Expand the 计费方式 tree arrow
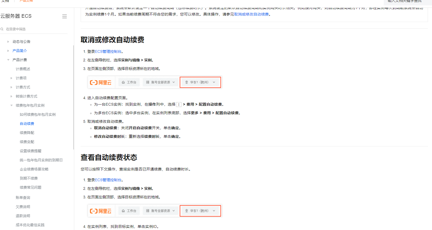432x230 pixels. tap(11, 87)
